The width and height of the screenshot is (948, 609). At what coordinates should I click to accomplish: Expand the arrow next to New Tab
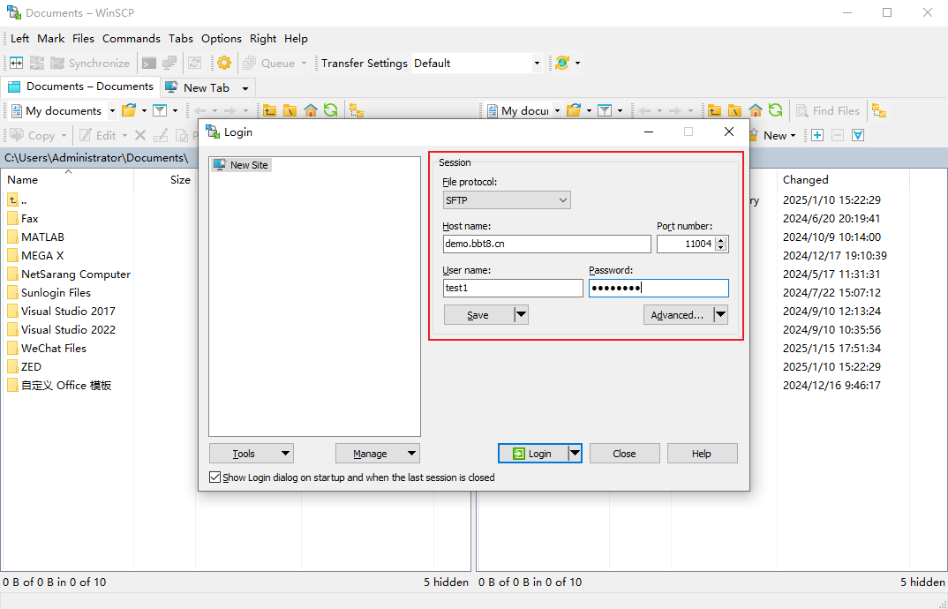tap(245, 88)
